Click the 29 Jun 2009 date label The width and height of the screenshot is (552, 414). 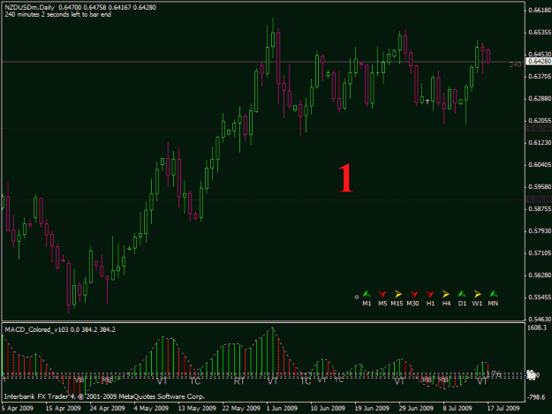click(x=416, y=408)
